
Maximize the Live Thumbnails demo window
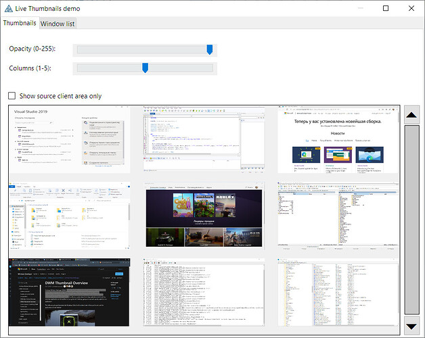pos(386,8)
